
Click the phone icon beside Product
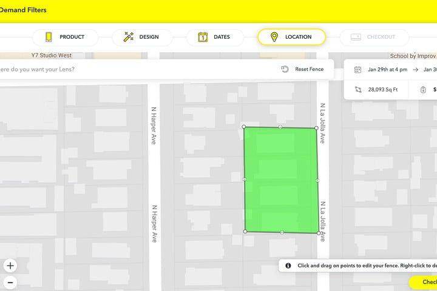click(49, 37)
